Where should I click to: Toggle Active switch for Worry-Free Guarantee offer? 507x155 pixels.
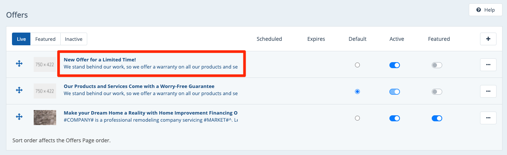[x=395, y=92]
